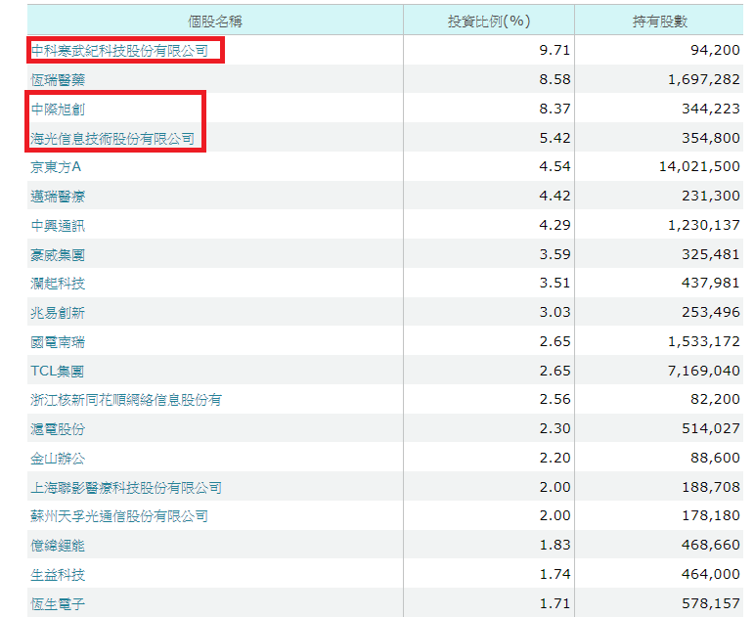
Task: Click the 中興通訊 stock name
Action: tap(58, 226)
